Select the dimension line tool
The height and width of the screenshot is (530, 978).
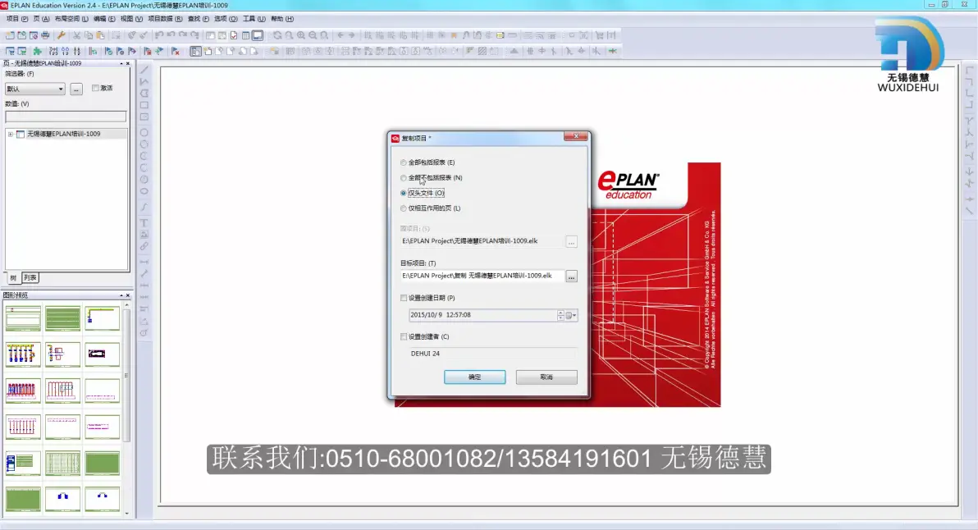[x=144, y=262]
